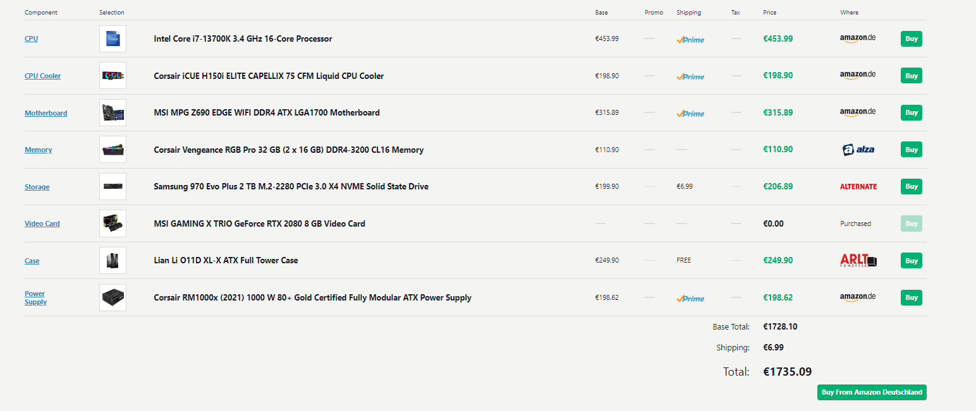976x411 pixels.
Task: Open the CPU Cooler category link
Action: pos(42,76)
